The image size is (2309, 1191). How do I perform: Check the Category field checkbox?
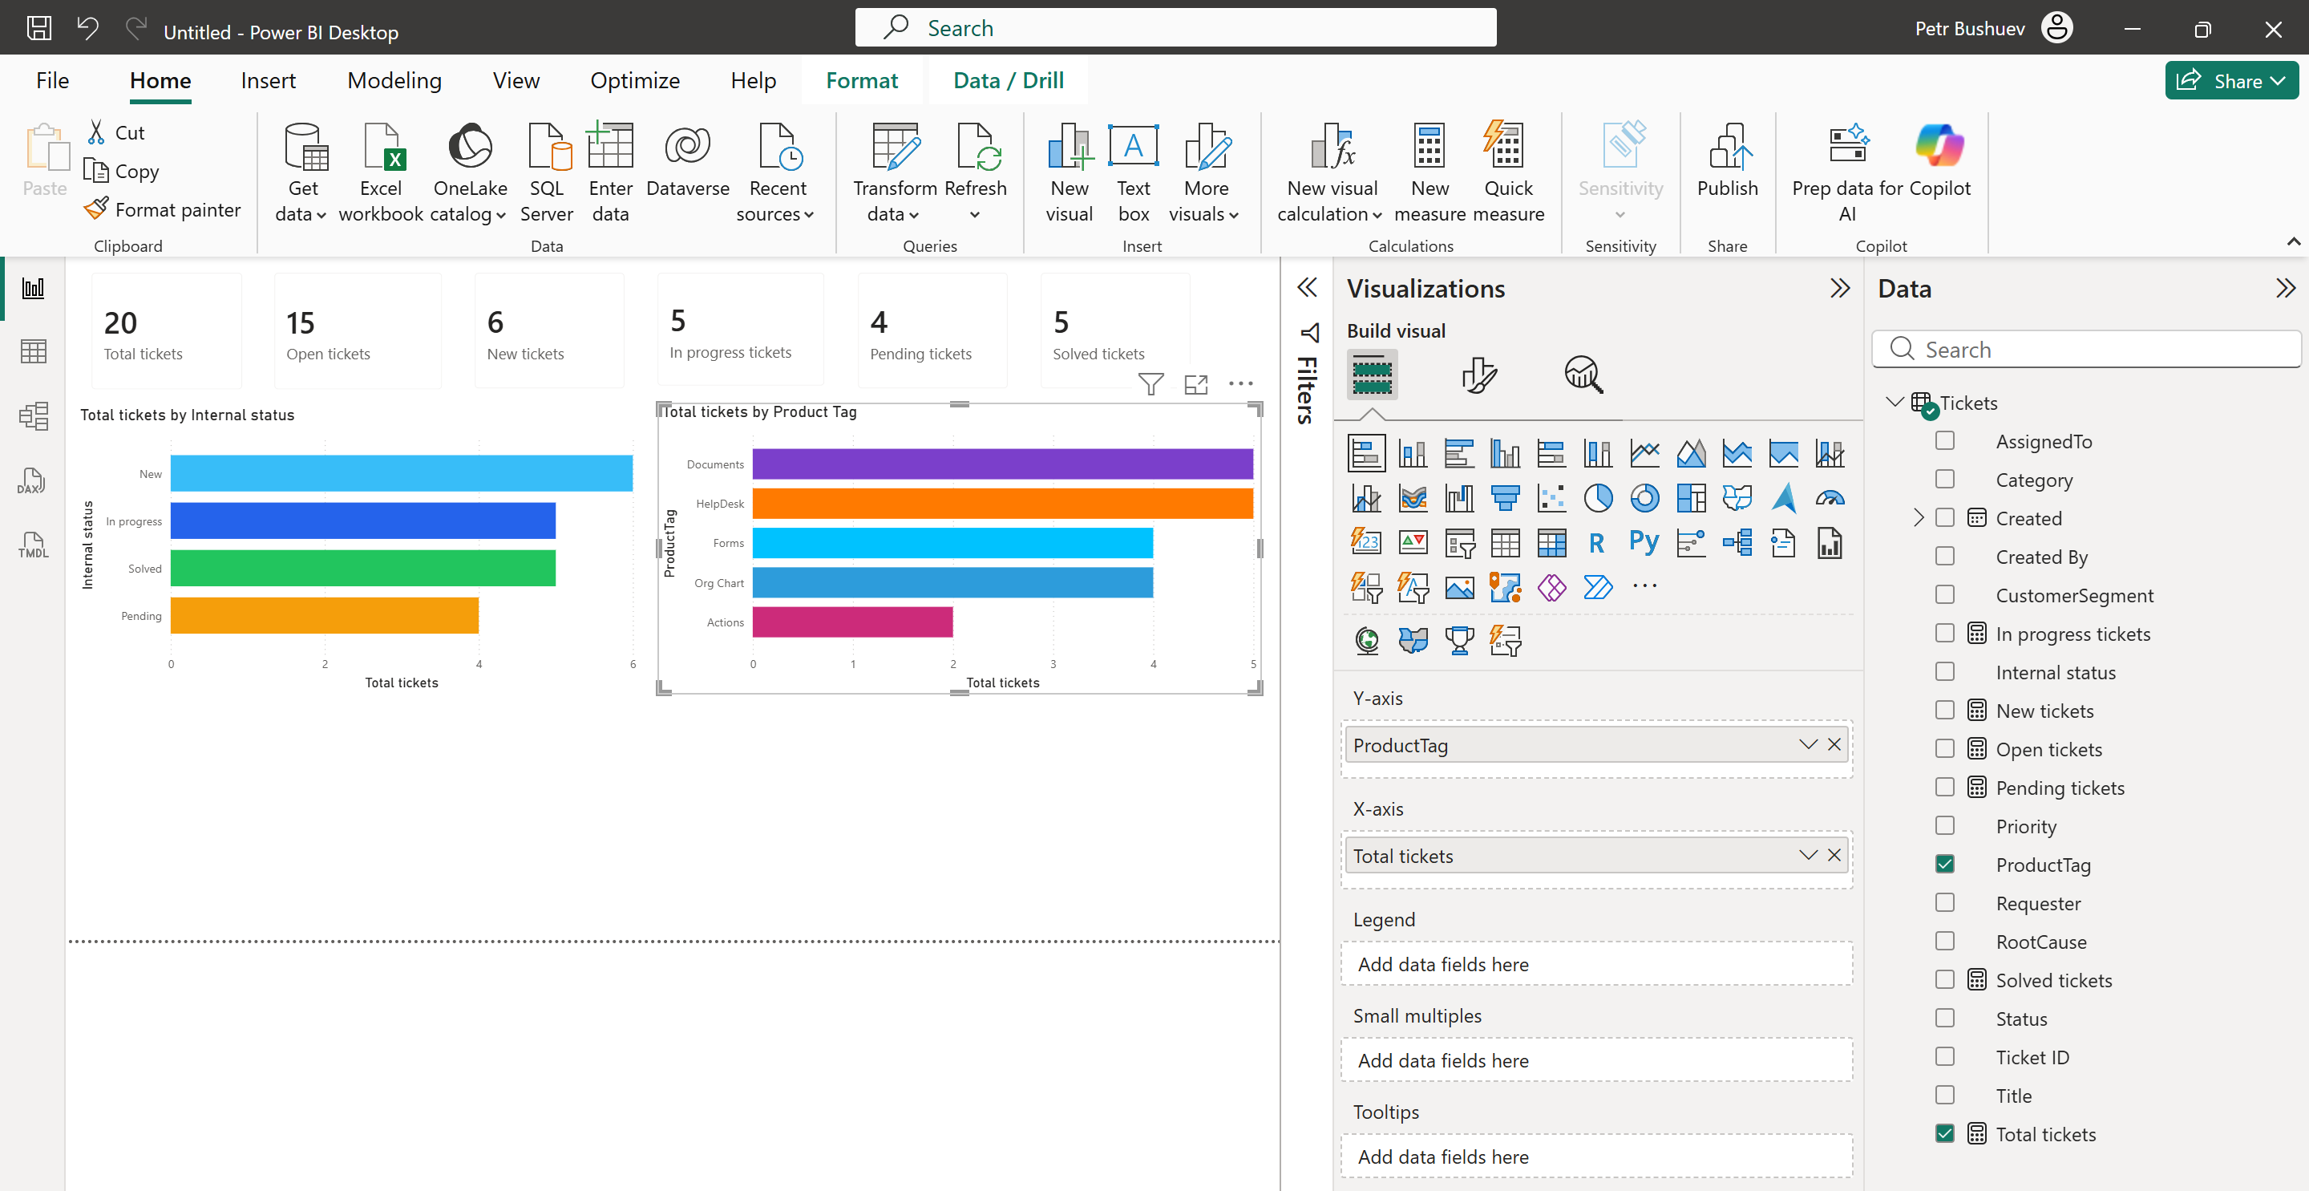[1944, 479]
